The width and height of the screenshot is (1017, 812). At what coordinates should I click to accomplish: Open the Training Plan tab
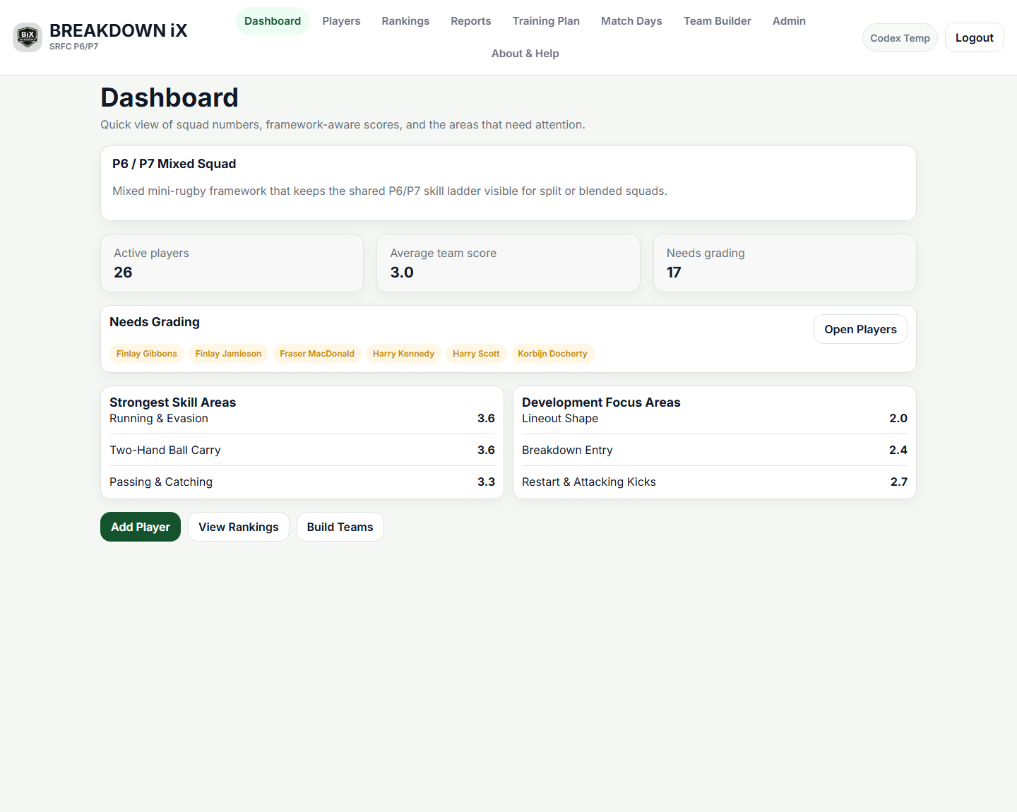[x=546, y=21]
